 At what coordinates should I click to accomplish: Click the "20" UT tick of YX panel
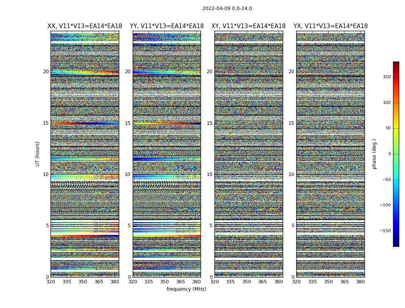click(291, 72)
